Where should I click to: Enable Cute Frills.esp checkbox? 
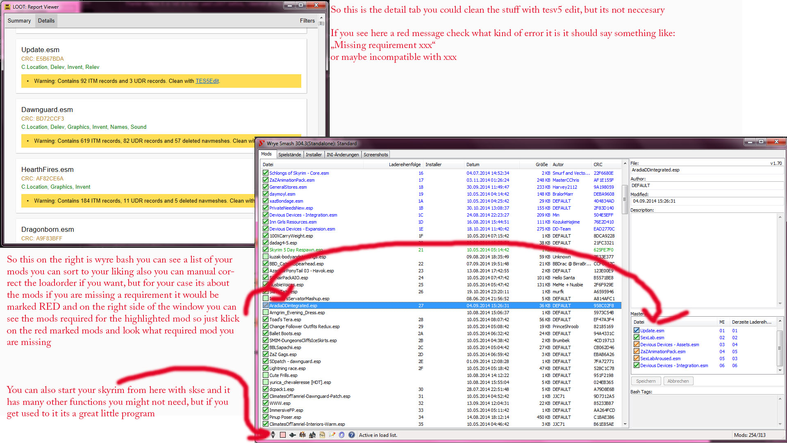click(x=266, y=375)
